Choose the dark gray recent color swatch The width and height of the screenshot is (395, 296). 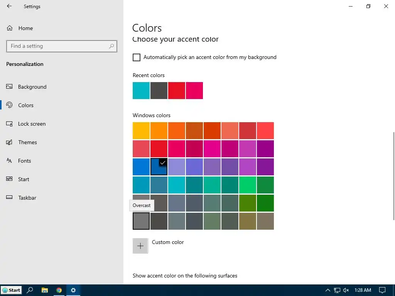click(159, 90)
